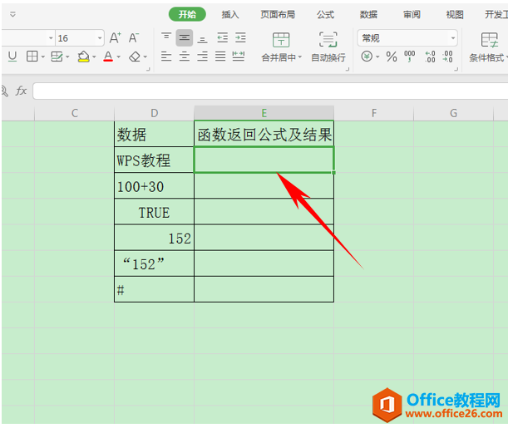Screen dimensions: 508x428
Task: Select the cell containing 100+30
Action: 154,185
